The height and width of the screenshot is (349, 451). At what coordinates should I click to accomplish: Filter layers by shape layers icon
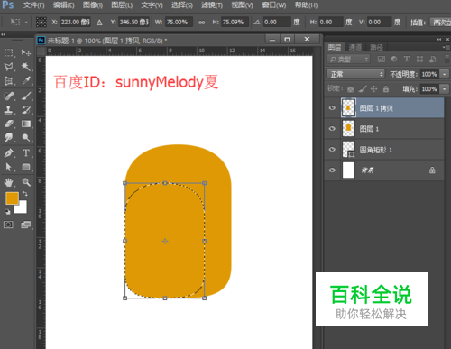coord(419,60)
